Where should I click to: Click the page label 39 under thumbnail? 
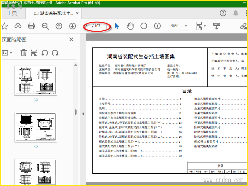(36, 100)
